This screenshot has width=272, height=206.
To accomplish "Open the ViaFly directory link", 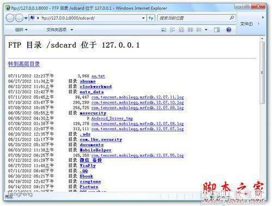I will (x=88, y=166).
